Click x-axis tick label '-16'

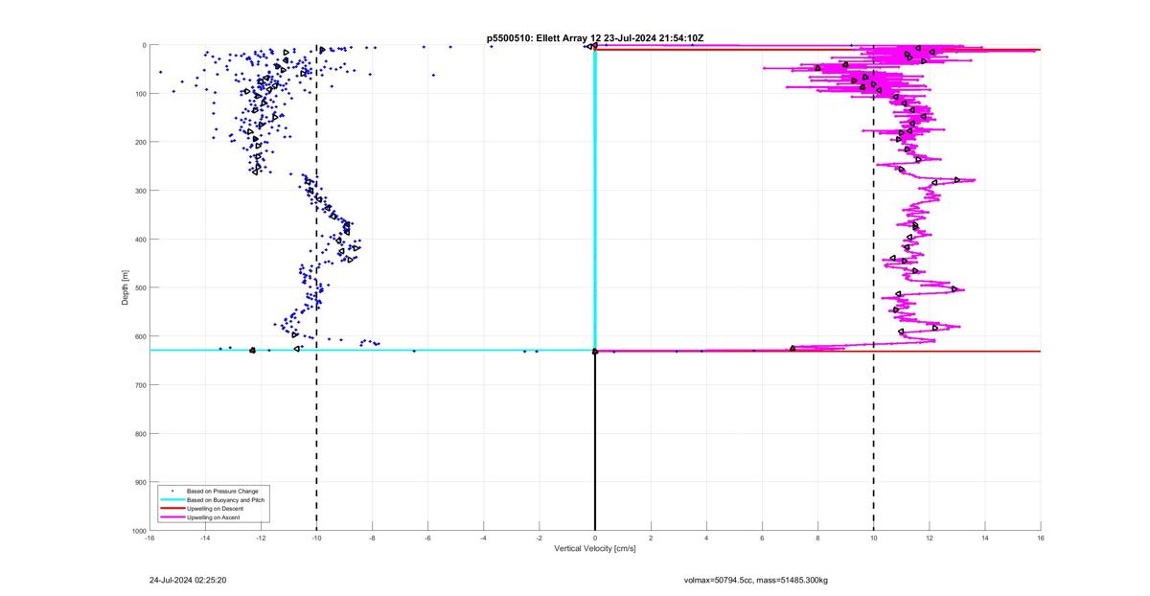(149, 538)
